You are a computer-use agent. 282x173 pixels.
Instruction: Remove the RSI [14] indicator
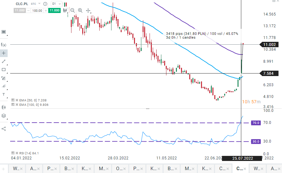tap(17, 153)
